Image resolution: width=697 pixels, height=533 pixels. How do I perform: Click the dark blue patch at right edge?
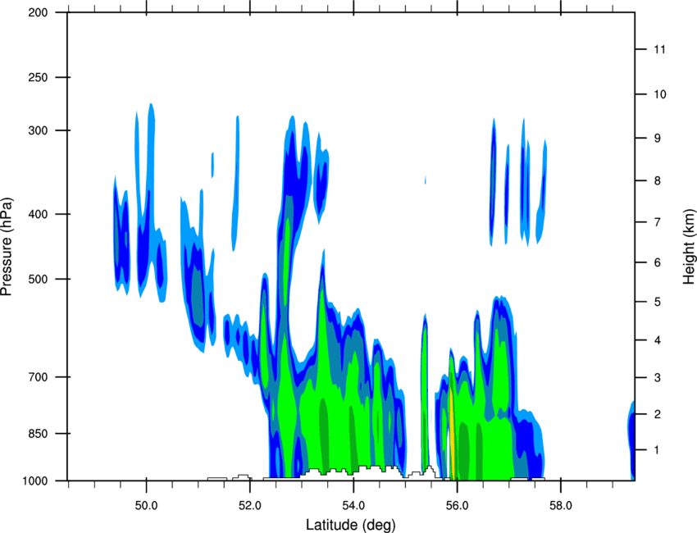[631, 440]
